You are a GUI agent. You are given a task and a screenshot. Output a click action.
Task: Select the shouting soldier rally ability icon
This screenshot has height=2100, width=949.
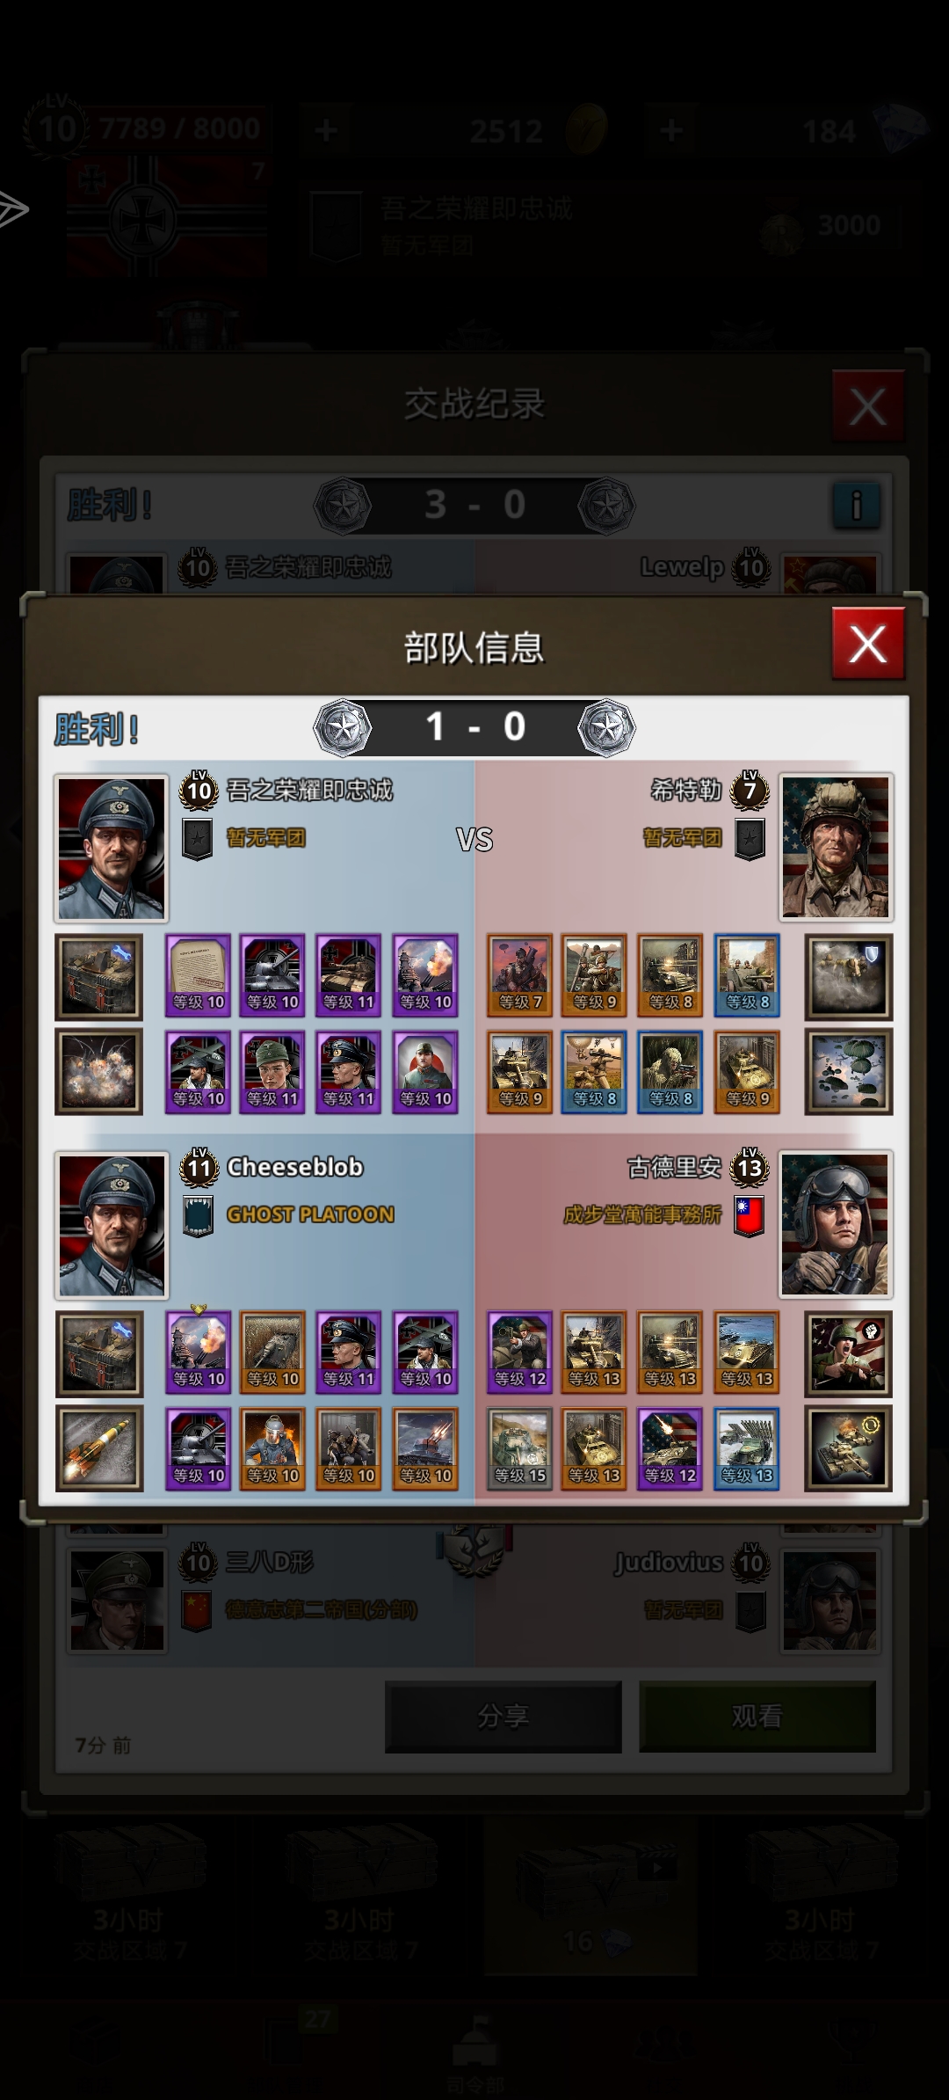(x=849, y=1354)
